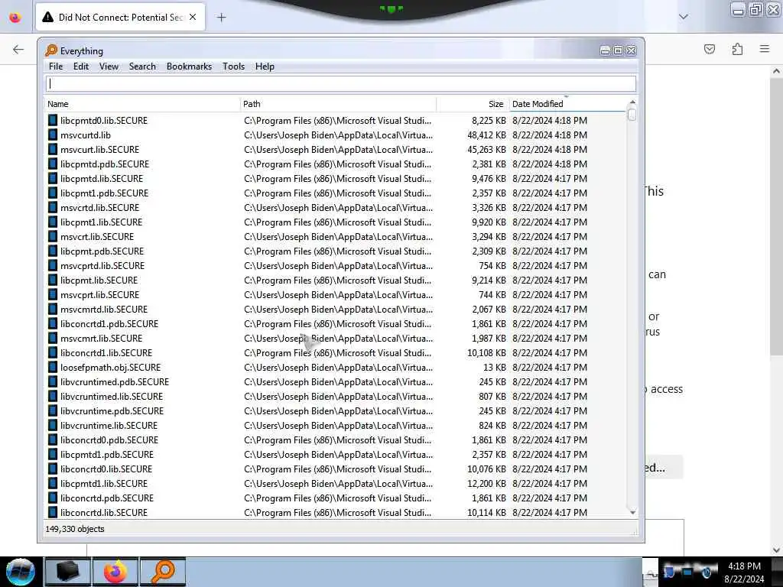This screenshot has width=783, height=587.
Task: Open the Search menu
Action: [x=142, y=66]
